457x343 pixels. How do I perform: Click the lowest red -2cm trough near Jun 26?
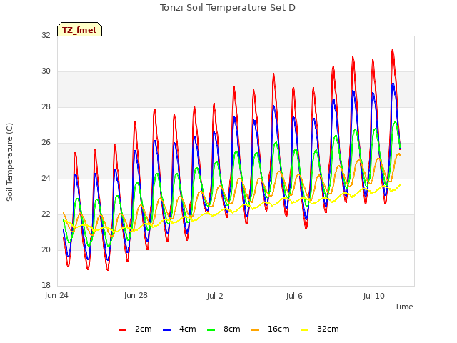click(108, 270)
